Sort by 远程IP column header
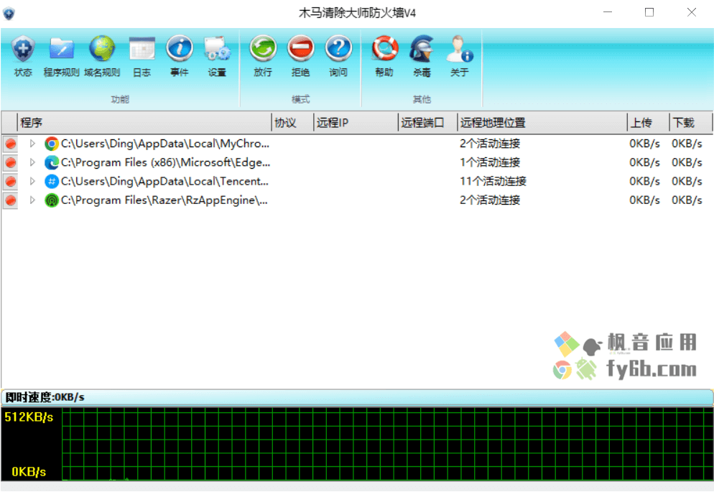 click(x=356, y=122)
